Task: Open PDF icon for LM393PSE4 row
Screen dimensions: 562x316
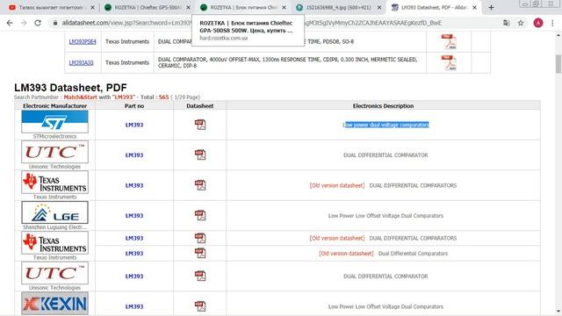Action: [449, 41]
